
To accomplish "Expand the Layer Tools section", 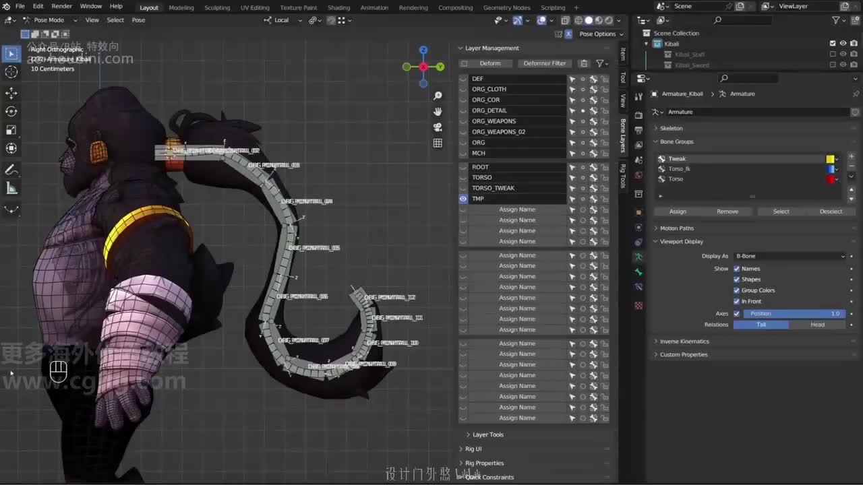I will point(487,435).
